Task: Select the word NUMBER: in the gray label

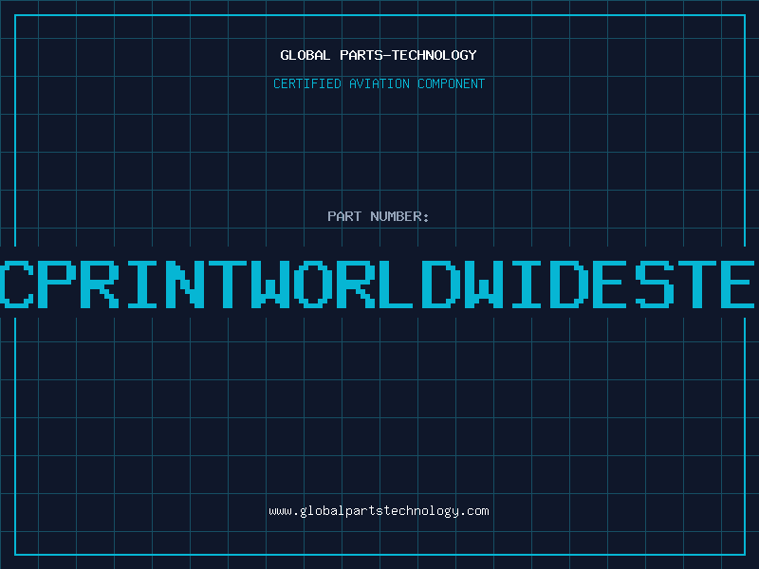Action: 399,216
